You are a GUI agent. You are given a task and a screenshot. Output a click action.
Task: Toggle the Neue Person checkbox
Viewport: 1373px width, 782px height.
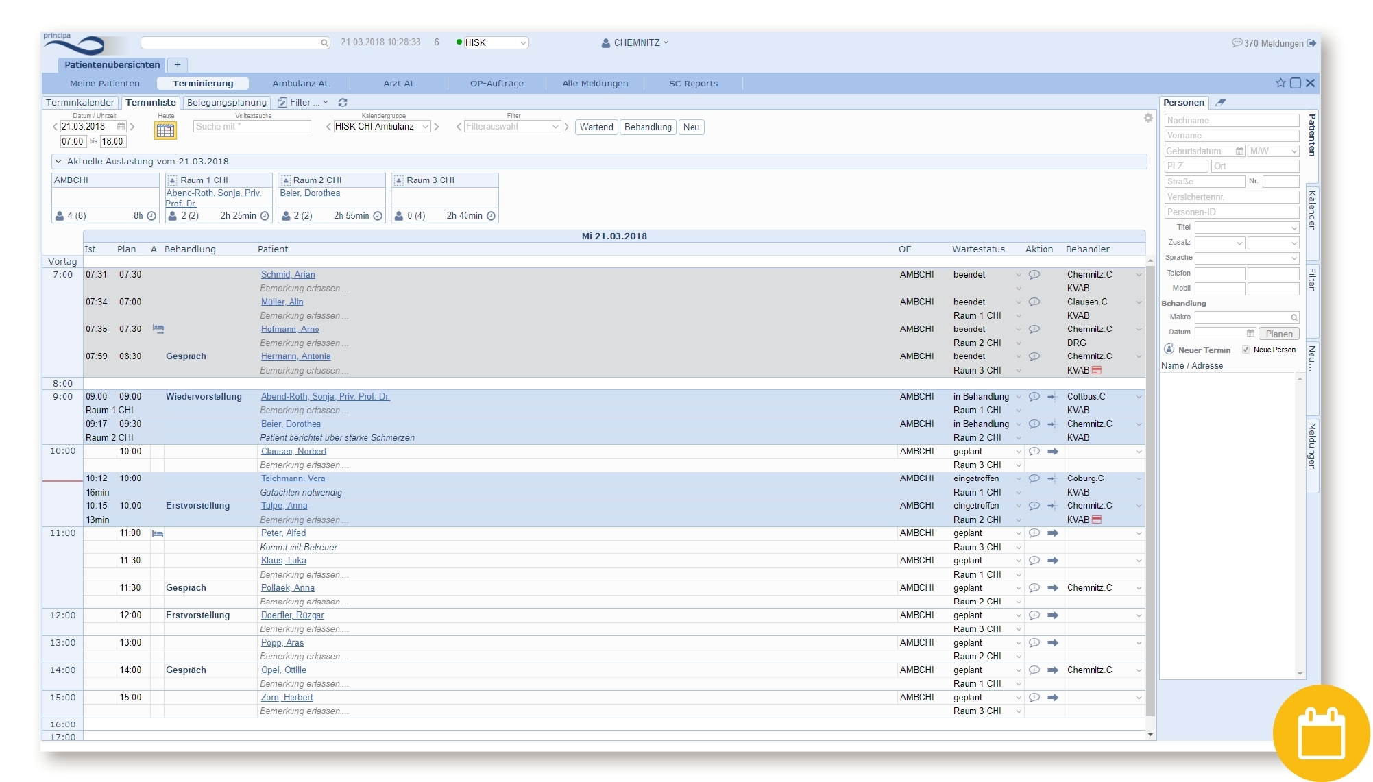coord(1246,350)
